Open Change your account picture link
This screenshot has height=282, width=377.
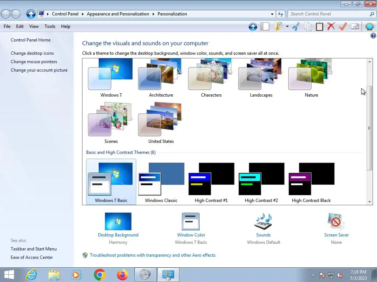pyautogui.click(x=39, y=70)
